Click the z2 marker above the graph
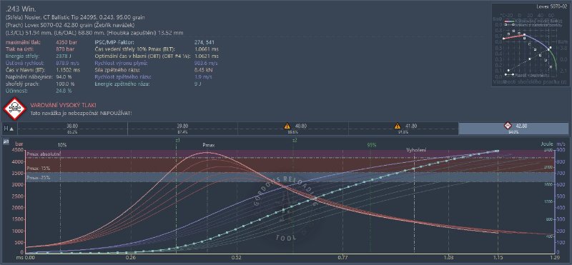Image resolution: width=572 pixels, height=265 pixels. (295, 139)
